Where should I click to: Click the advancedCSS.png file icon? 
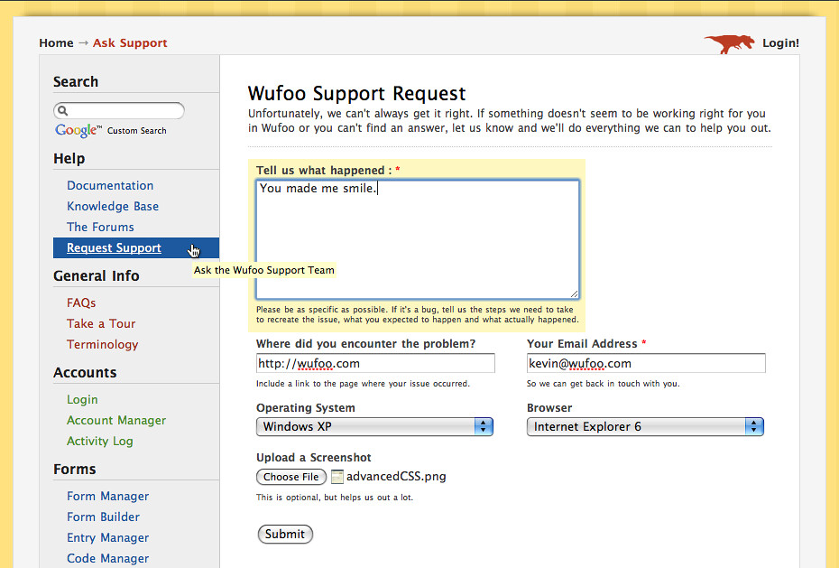click(x=337, y=477)
